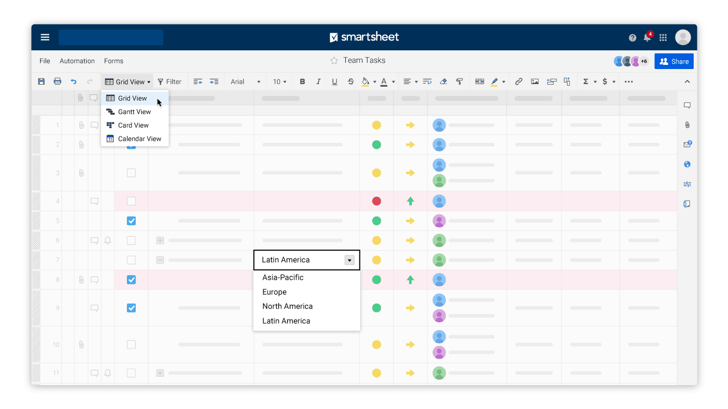Open the font size 10 dropdown
Viewport: 728px width, 409px height.
280,81
